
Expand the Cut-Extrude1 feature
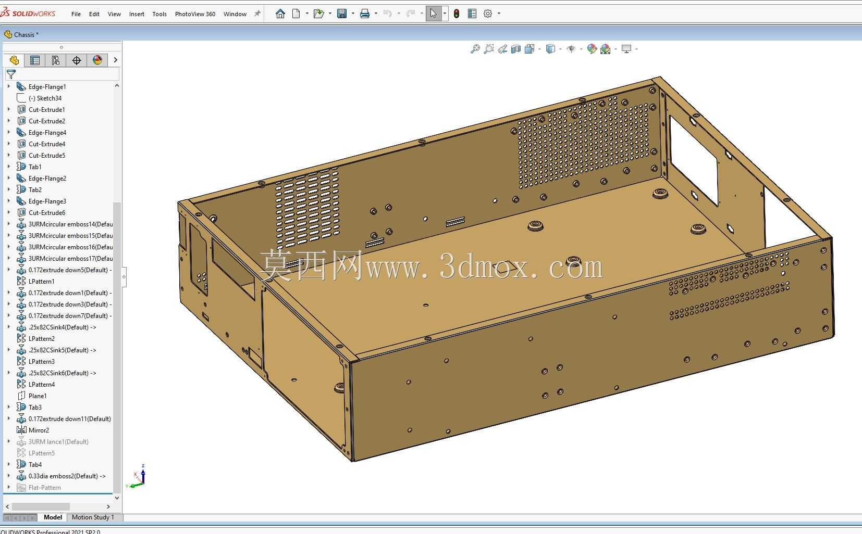coord(8,109)
